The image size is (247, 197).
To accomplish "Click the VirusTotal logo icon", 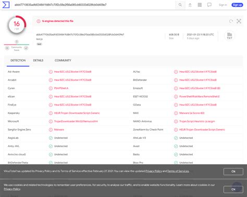I will point(6,5).
